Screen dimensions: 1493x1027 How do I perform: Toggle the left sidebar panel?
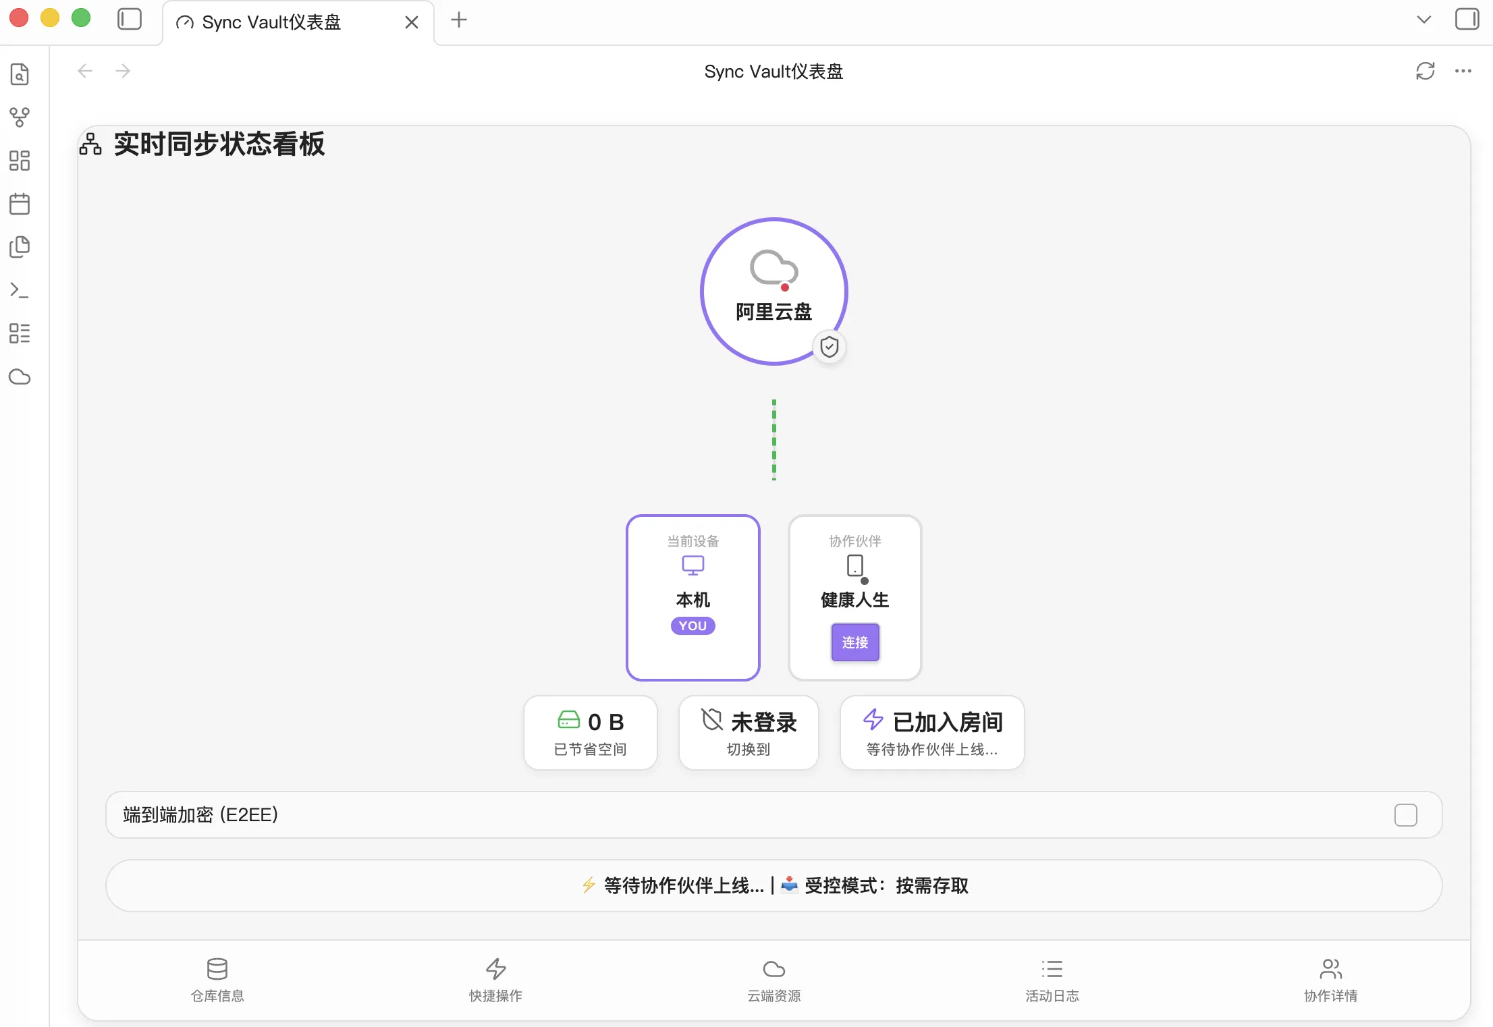pos(130,20)
